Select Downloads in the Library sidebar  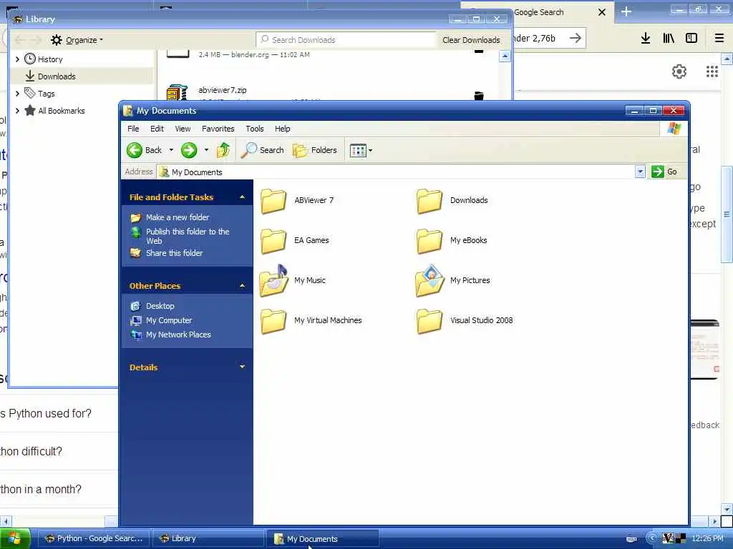(x=82, y=76)
